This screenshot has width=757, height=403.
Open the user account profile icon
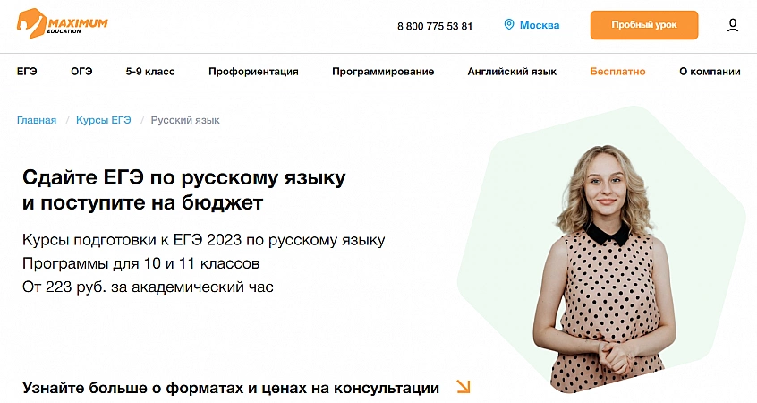coord(732,25)
